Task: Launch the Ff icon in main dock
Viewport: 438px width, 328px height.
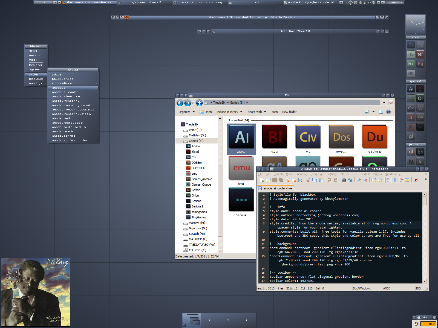Action: point(420,45)
